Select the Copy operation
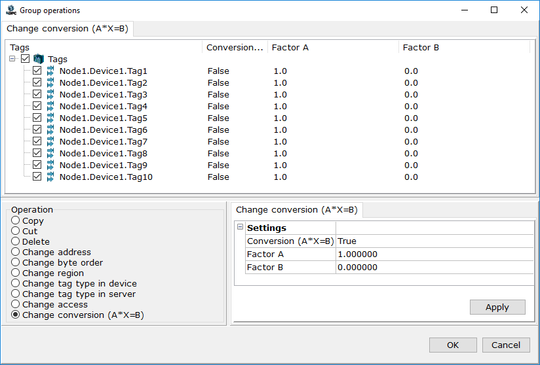The width and height of the screenshot is (540, 365). point(15,220)
